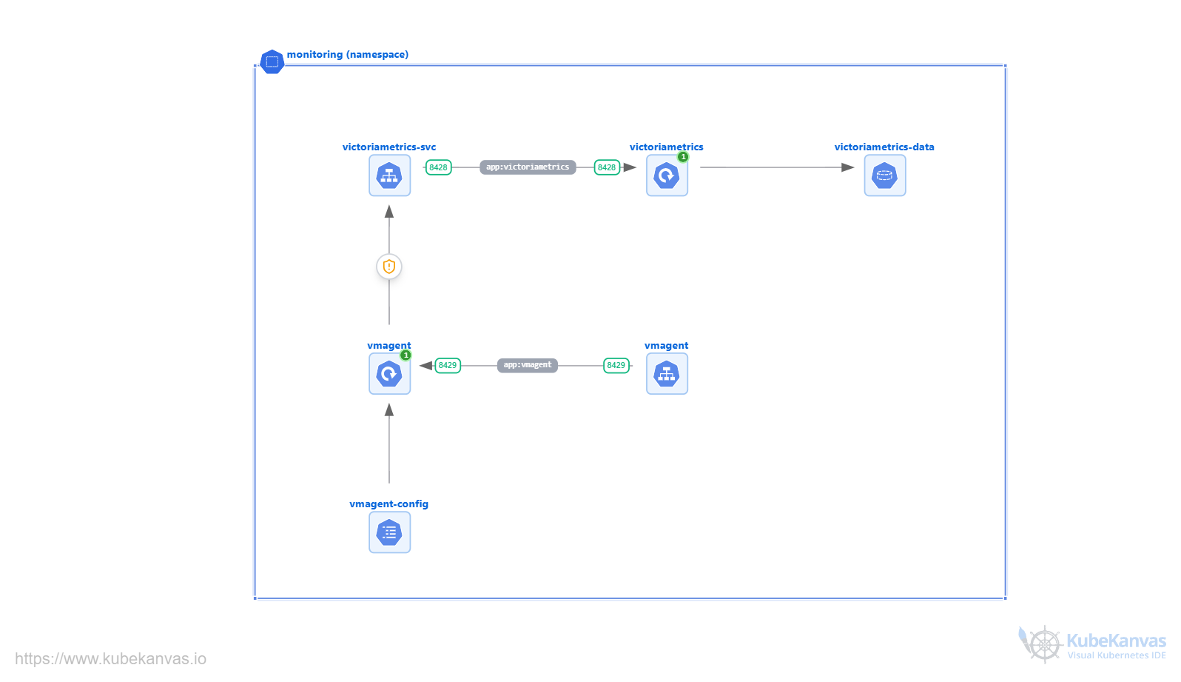The image size is (1181, 682).
Task: Click the app:victoriametrics selector label
Action: pos(528,167)
